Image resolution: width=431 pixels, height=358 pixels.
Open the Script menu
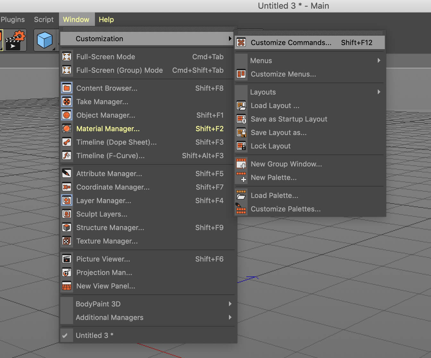(x=44, y=20)
